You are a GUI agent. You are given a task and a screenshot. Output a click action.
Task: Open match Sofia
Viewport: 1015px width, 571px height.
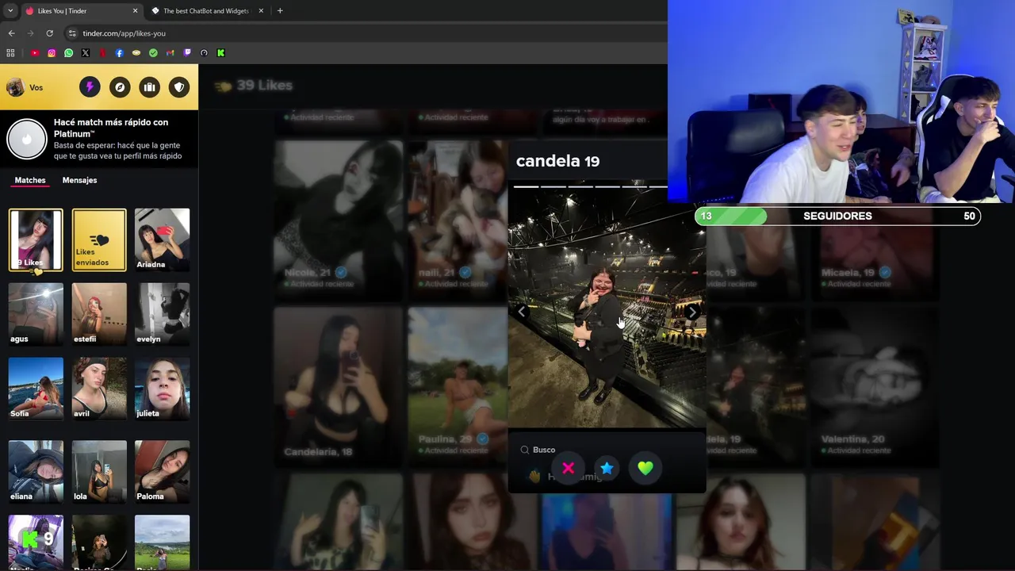click(x=36, y=389)
